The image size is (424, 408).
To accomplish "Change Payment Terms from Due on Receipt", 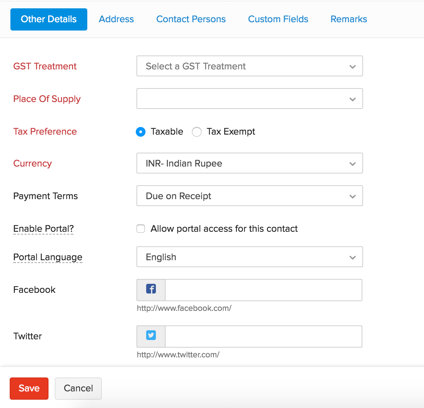I will coord(249,196).
